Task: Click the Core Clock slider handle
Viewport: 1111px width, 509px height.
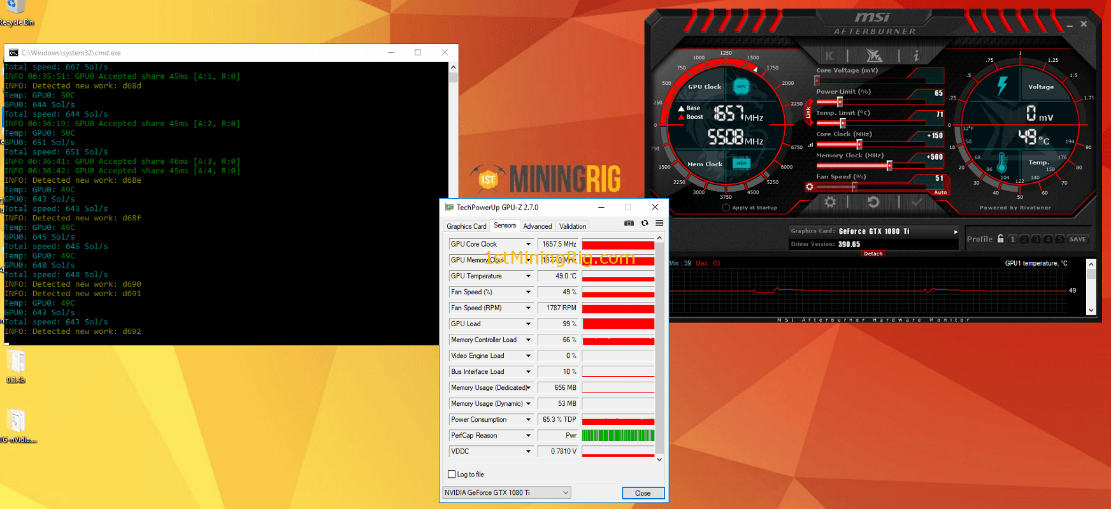Action: (859, 145)
